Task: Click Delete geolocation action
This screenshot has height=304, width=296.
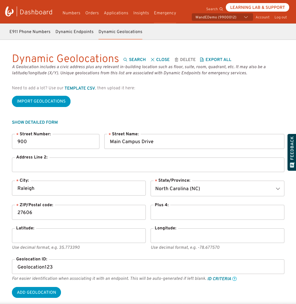Action: pyautogui.click(x=185, y=60)
